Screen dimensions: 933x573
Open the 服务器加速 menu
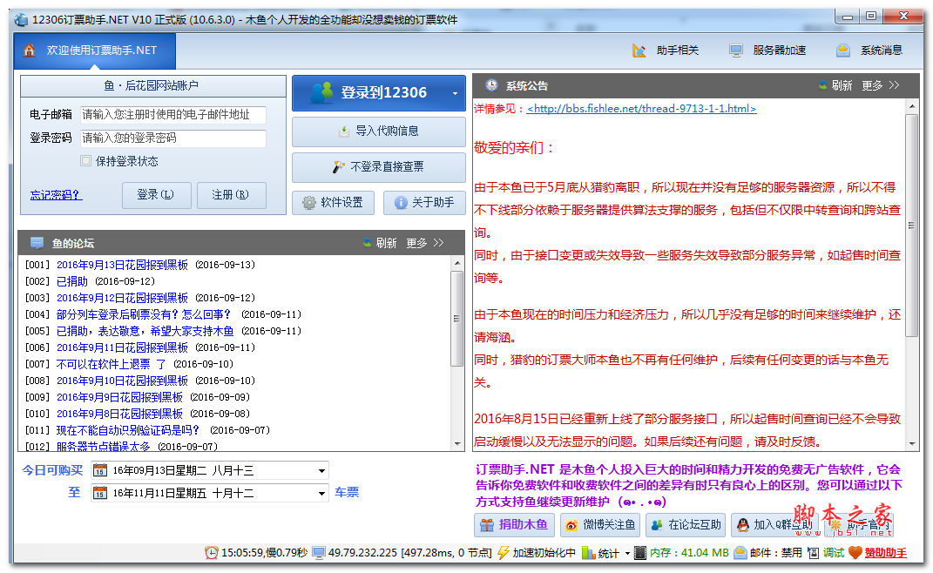[767, 51]
